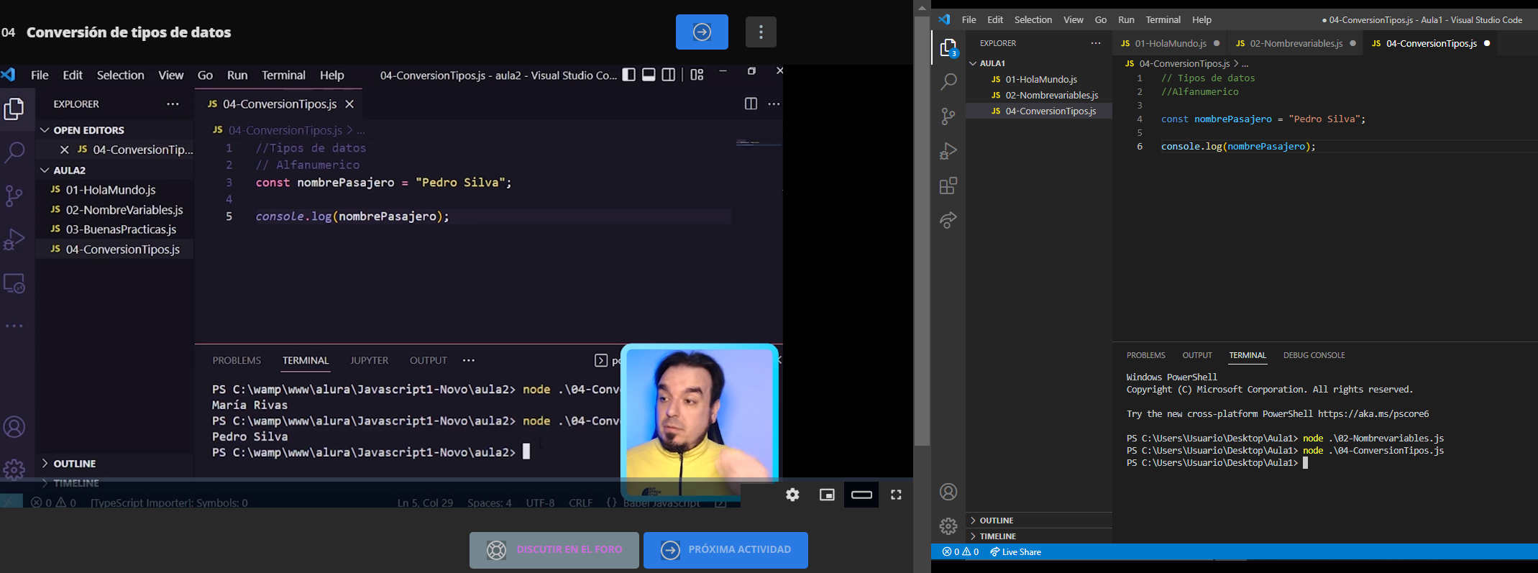Open Terminal menu in the right VS Code window
This screenshot has height=573, width=1538.
click(1163, 19)
